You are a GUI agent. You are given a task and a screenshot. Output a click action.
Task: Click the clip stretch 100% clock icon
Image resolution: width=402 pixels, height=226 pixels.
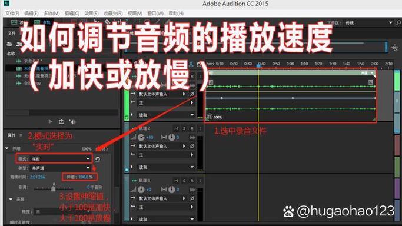coord(210,117)
